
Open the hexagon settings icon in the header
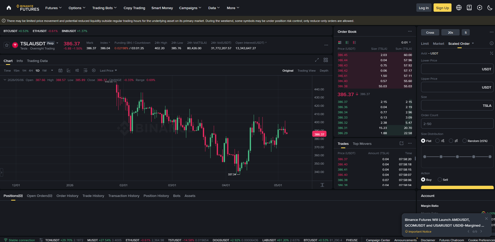tap(480, 8)
